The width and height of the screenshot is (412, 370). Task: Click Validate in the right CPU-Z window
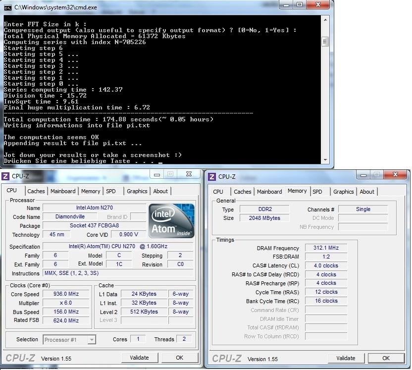click(346, 358)
